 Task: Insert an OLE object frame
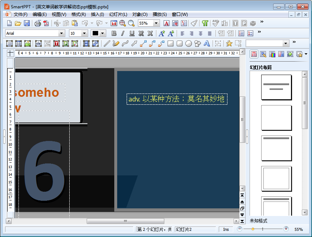[38, 43]
